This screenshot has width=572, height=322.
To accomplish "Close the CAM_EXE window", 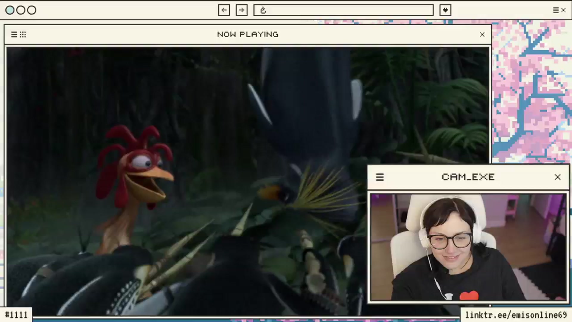I will 558,177.
